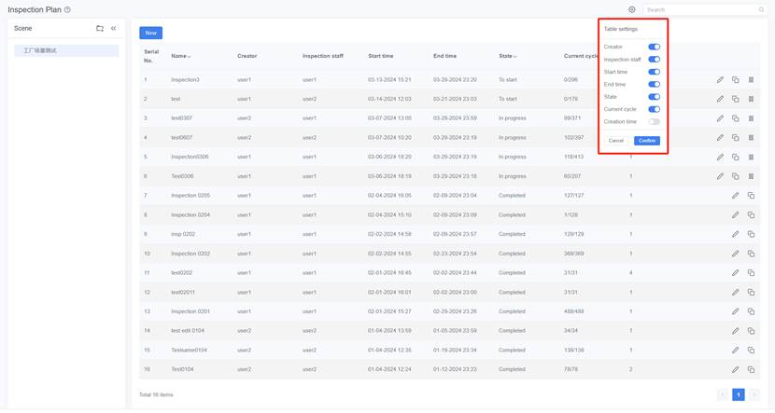Click the help icon beside Inspection Plan
The height and width of the screenshot is (413, 775).
pyautogui.click(x=67, y=9)
